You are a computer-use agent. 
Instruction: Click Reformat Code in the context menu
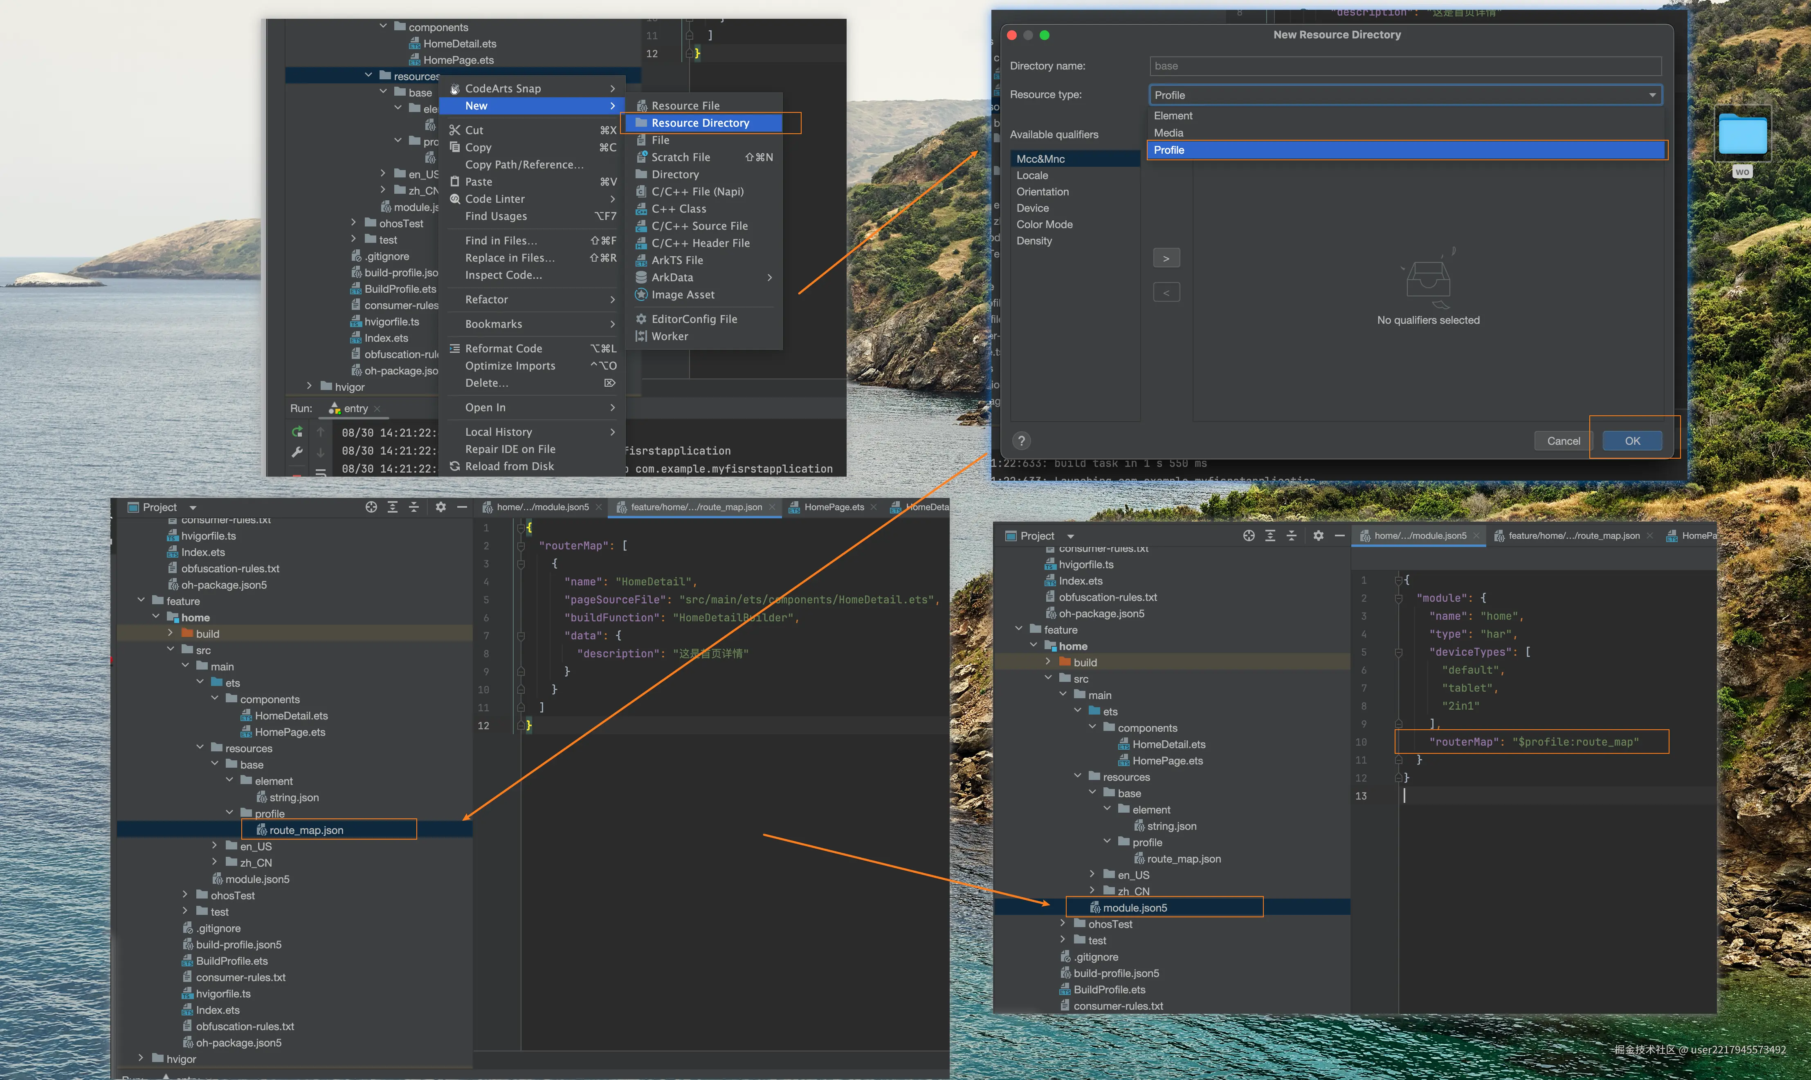tap(532, 348)
